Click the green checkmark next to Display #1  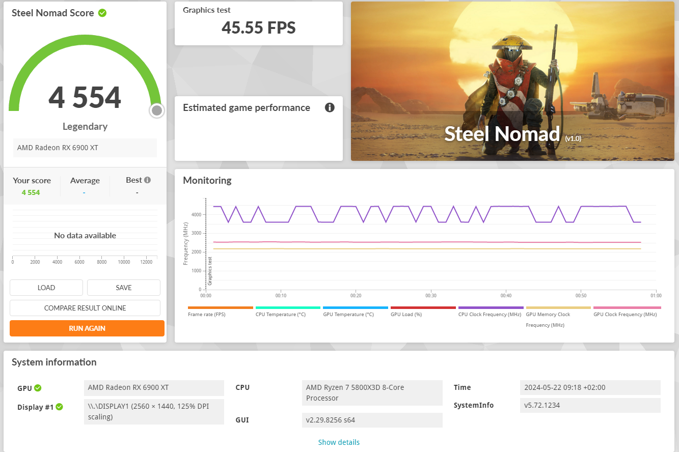click(x=59, y=407)
